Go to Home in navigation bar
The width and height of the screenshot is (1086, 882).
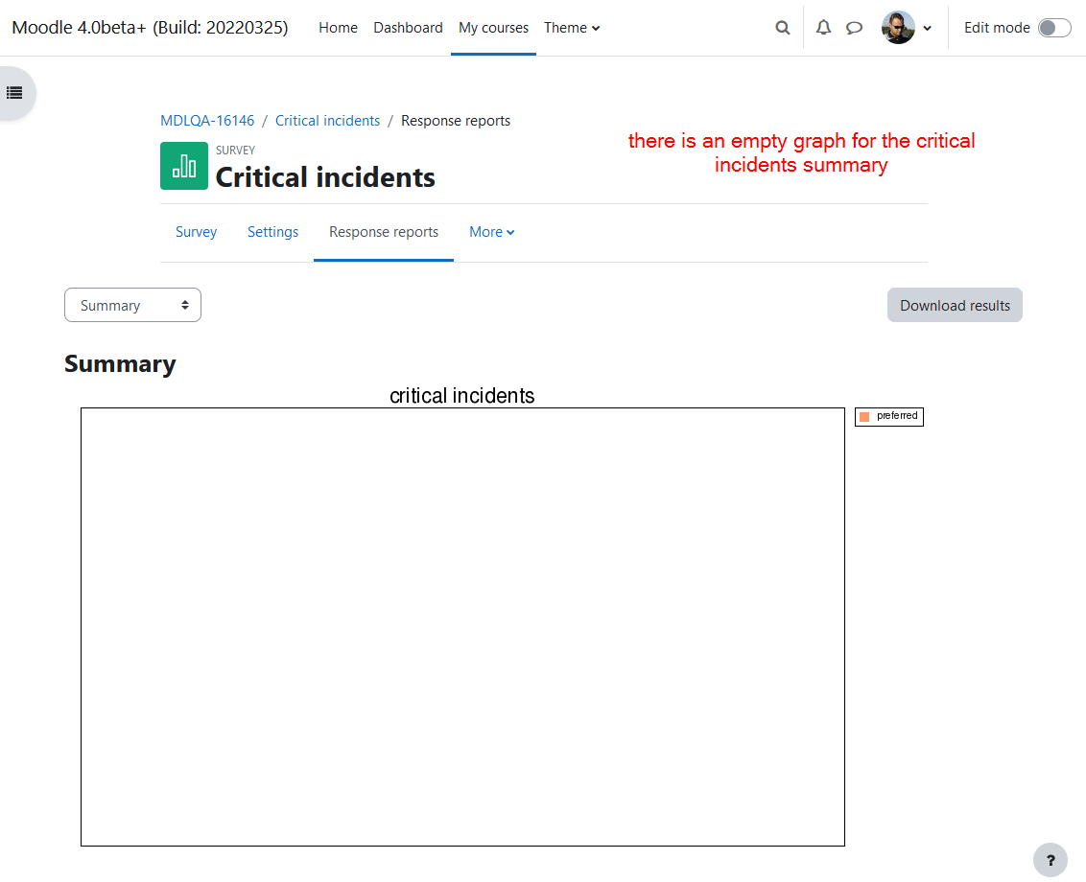pyautogui.click(x=338, y=28)
